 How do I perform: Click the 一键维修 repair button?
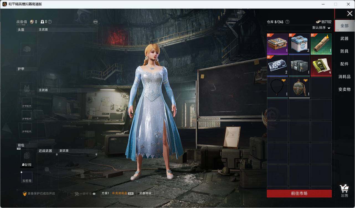(x=85, y=194)
